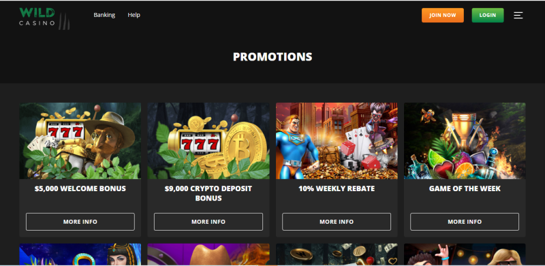The height and width of the screenshot is (266, 545).
Task: Open the Help menu item
Action: (x=134, y=15)
